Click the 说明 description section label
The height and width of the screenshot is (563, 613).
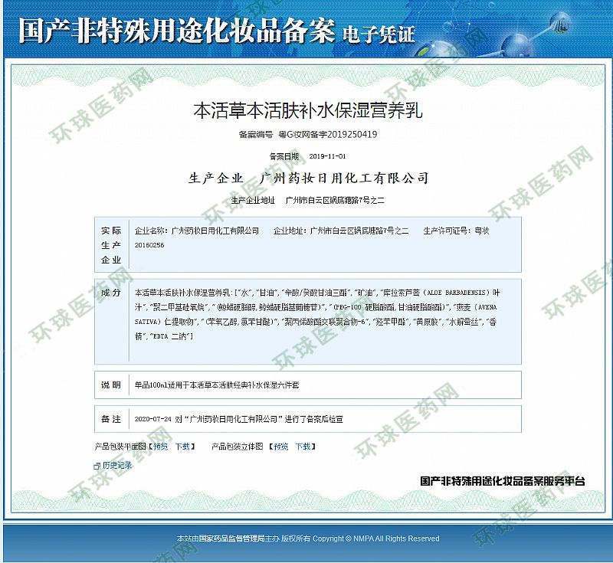point(111,385)
